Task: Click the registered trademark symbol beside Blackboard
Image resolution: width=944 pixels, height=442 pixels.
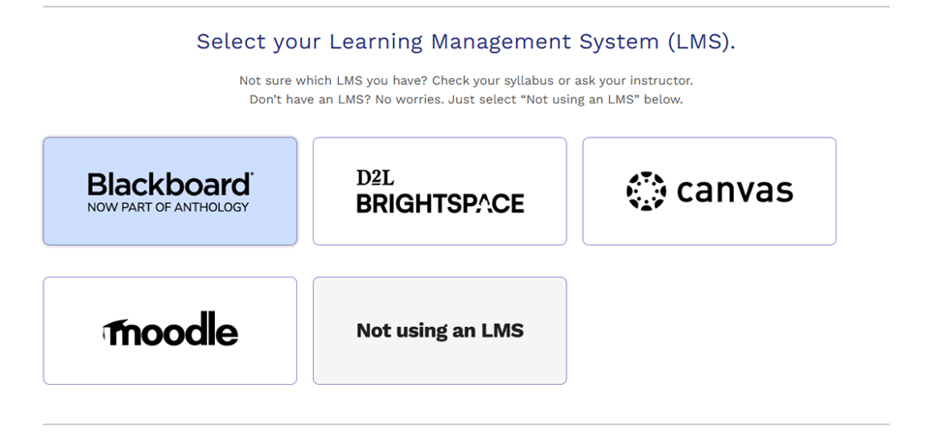Action: point(251,175)
